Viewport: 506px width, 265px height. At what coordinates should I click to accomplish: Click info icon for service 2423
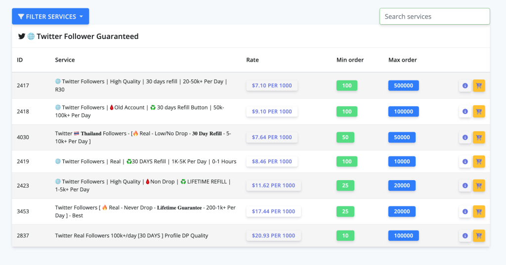pyautogui.click(x=465, y=186)
